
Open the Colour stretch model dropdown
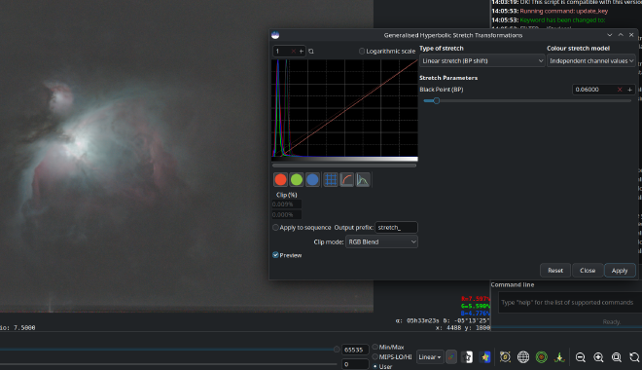point(591,60)
